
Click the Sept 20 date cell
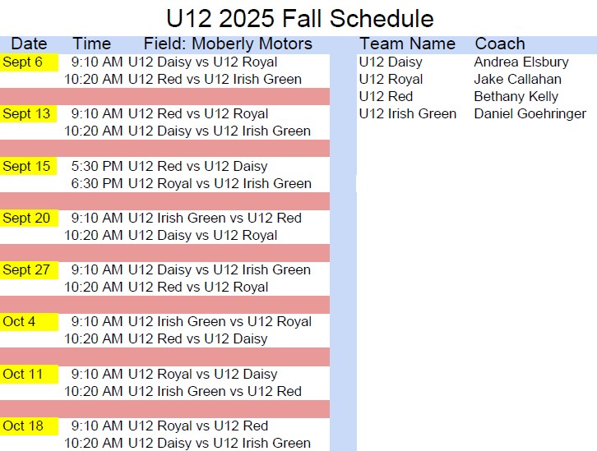pyautogui.click(x=26, y=218)
